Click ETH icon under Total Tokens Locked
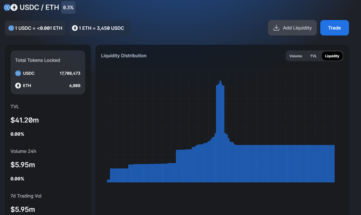The height and width of the screenshot is (215, 361). tap(18, 86)
